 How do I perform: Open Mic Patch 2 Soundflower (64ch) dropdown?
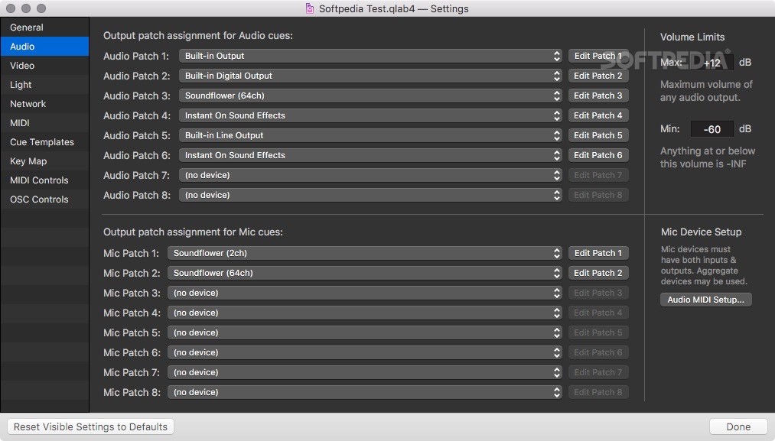coord(365,273)
